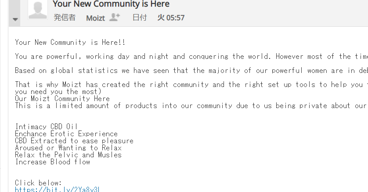Image resolution: width=368 pixels, height=192 pixels.
Task: Click the "CBD Extracted to ease pleasure" line
Action: point(74,141)
